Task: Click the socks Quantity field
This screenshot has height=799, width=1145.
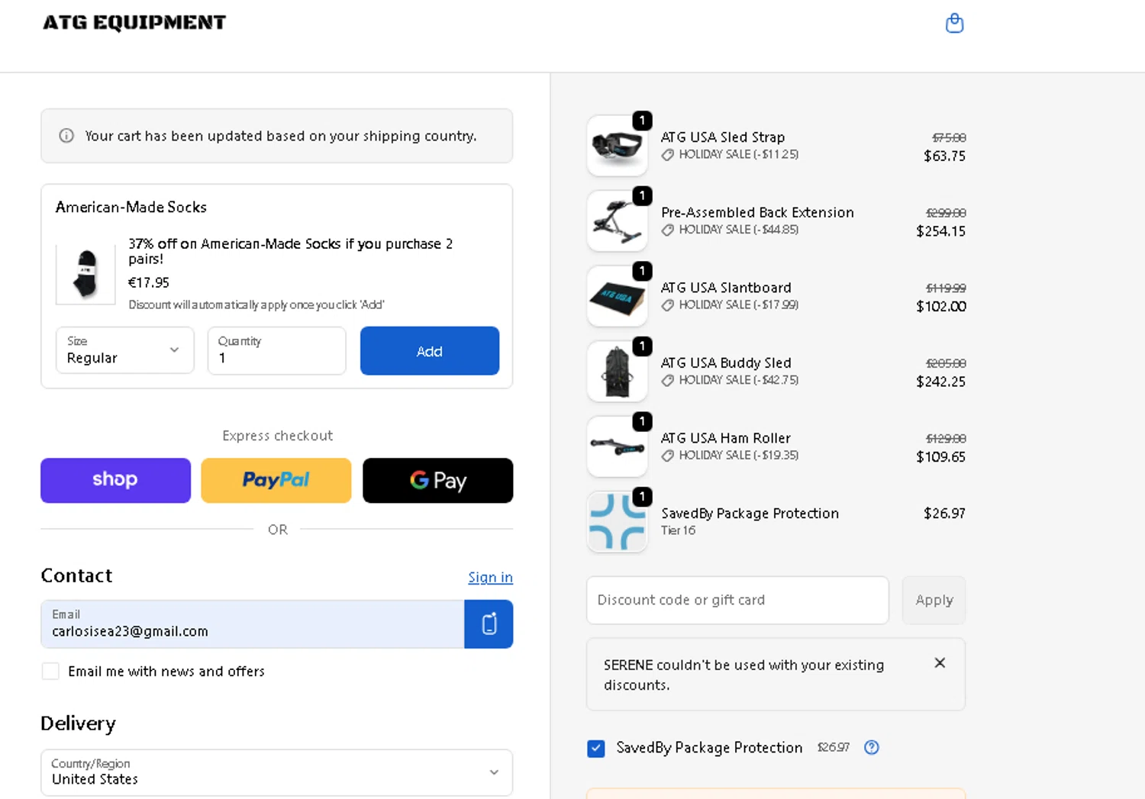Action: (x=276, y=350)
